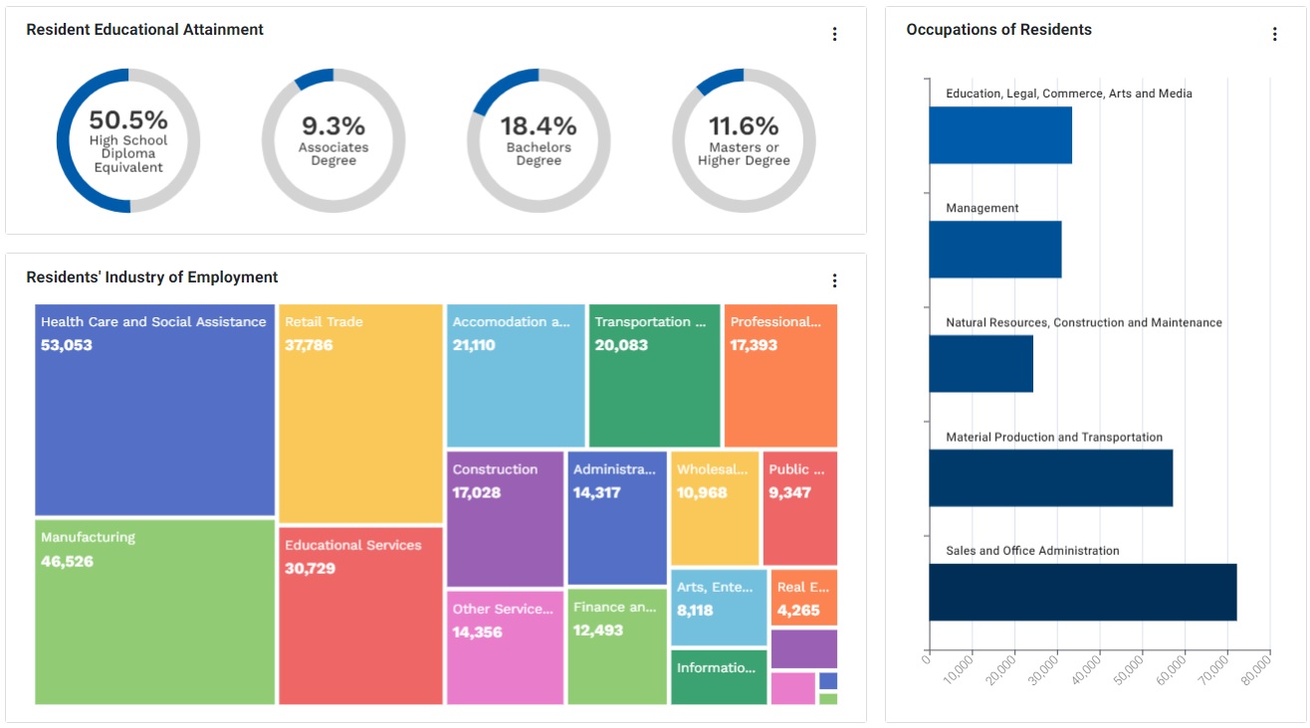Open Resident Educational Attainment options menu
Viewport: 1310px width, 728px height.
834,34
